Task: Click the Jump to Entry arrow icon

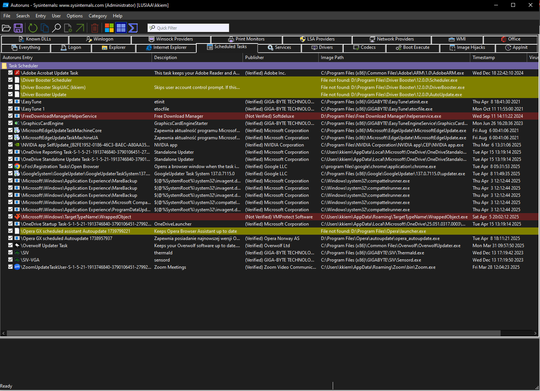Action: [x=80, y=28]
